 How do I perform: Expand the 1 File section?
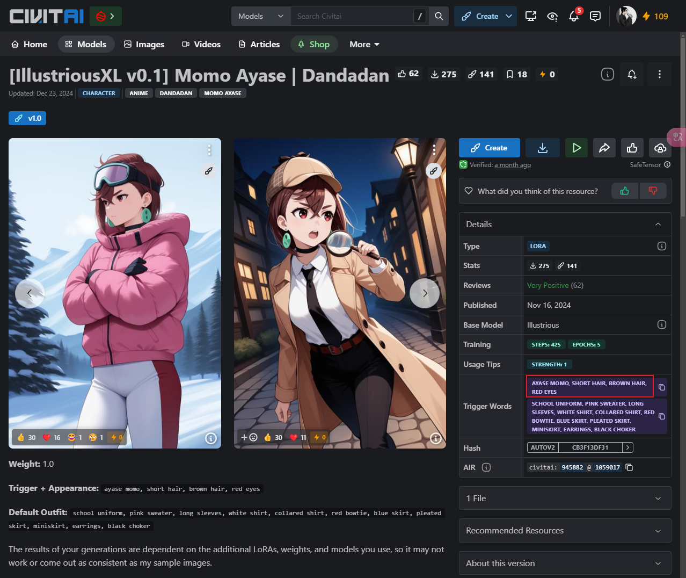[565, 498]
